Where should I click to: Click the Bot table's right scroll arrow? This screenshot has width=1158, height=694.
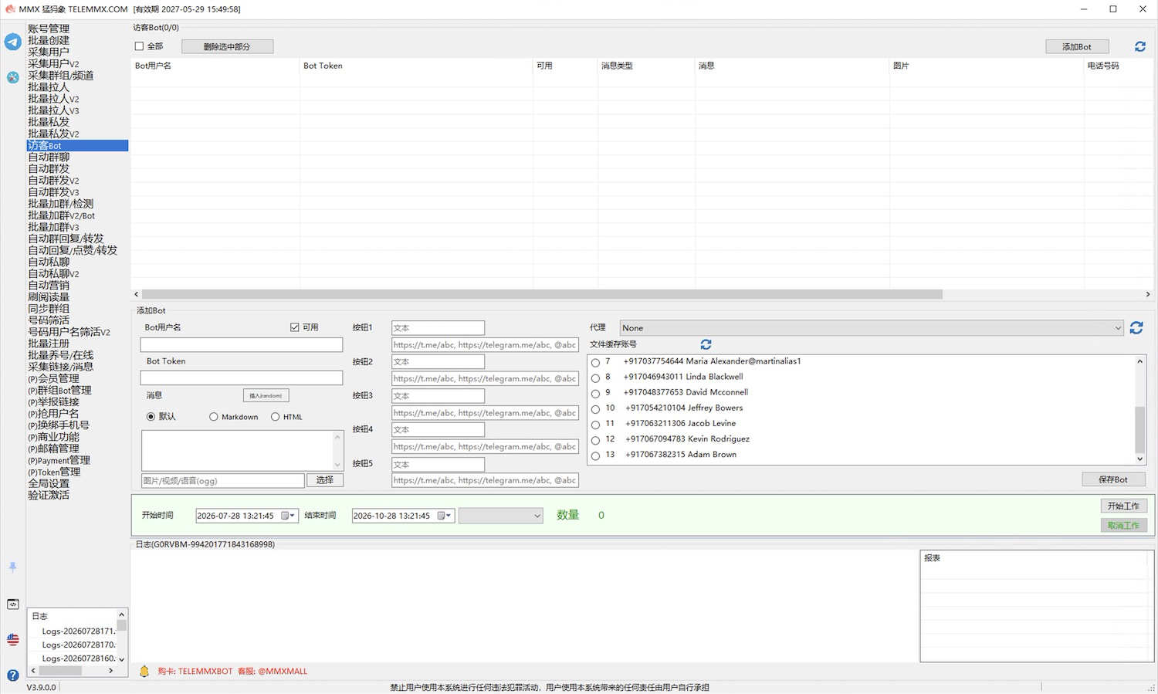[1148, 294]
